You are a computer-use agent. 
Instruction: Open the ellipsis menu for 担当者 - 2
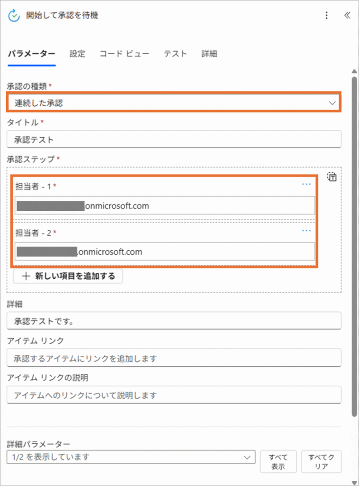(306, 231)
